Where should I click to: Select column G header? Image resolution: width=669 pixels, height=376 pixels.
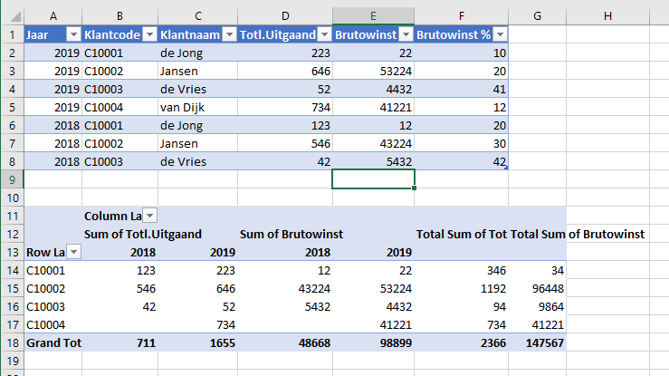point(537,16)
